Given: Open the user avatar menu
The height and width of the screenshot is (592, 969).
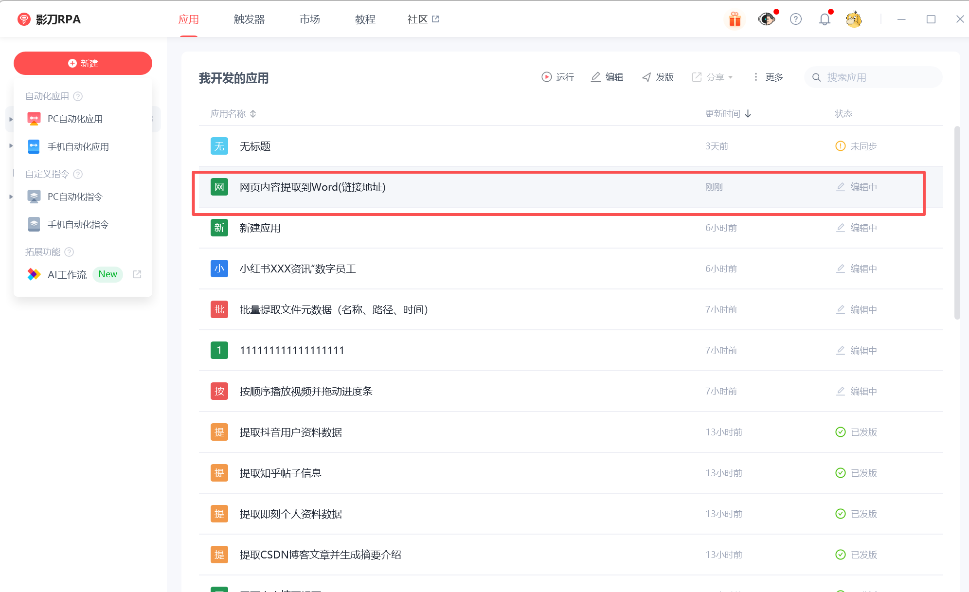Looking at the screenshot, I should point(854,19).
